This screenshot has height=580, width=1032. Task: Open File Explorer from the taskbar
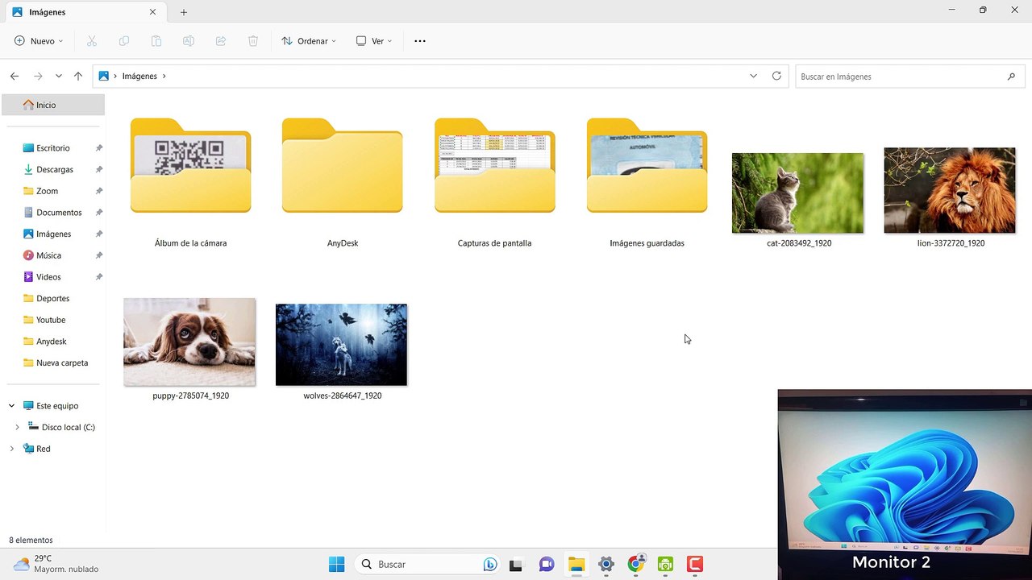pyautogui.click(x=576, y=564)
